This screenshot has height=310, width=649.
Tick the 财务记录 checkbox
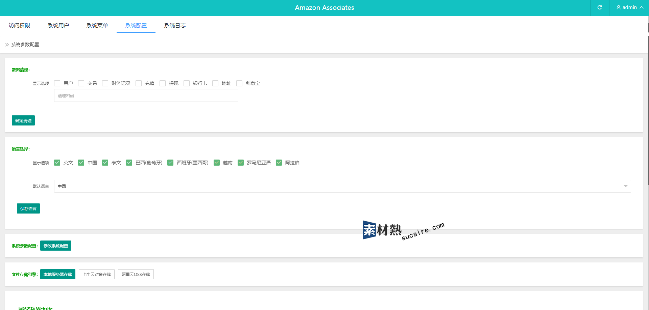(x=105, y=83)
